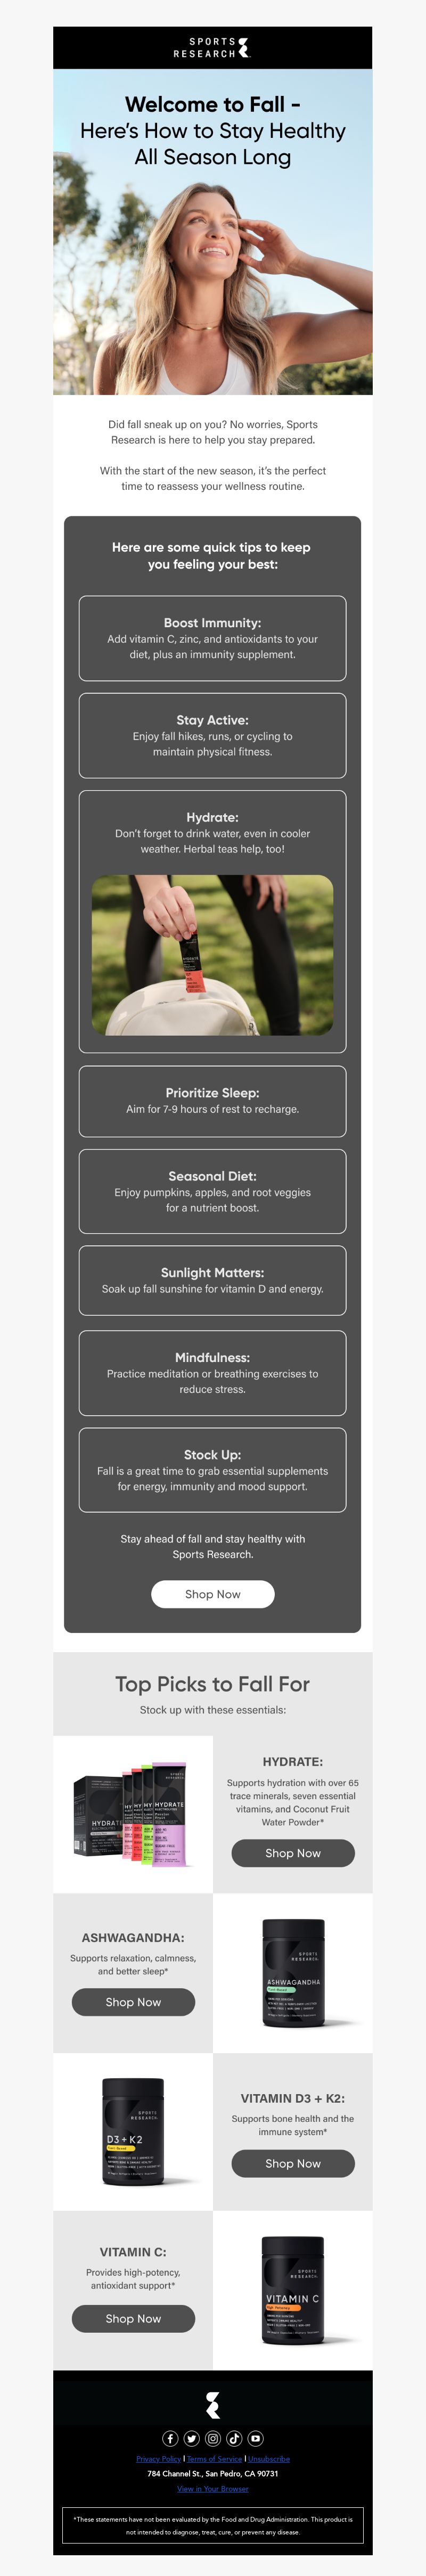
Task: Open the YouTube social icon
Action: [256, 2438]
